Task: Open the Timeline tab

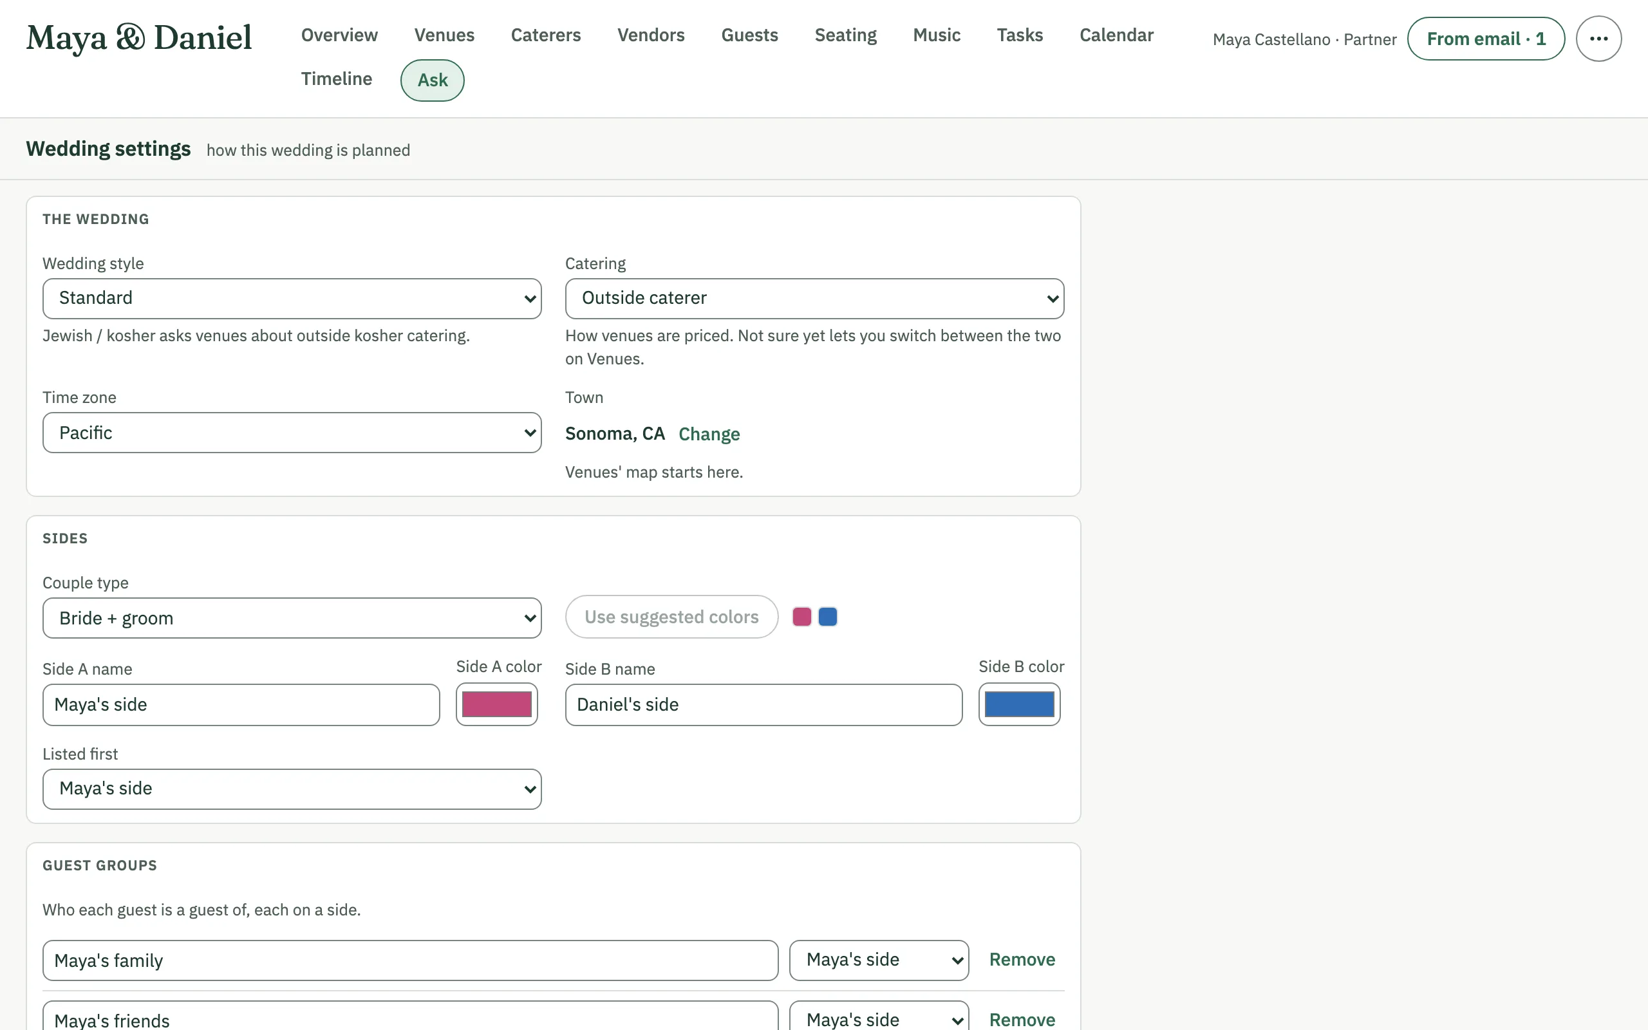Action: [337, 79]
